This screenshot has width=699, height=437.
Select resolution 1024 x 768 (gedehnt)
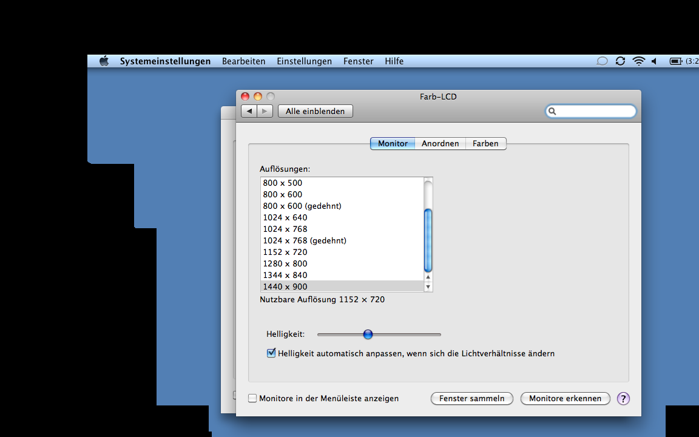[342, 241]
